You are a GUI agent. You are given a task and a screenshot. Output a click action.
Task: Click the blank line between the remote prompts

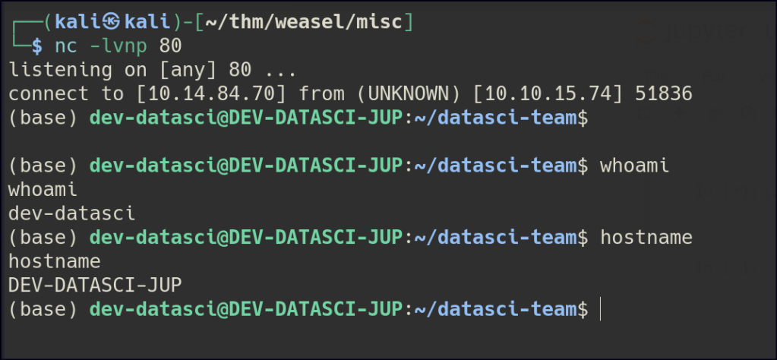(304, 142)
